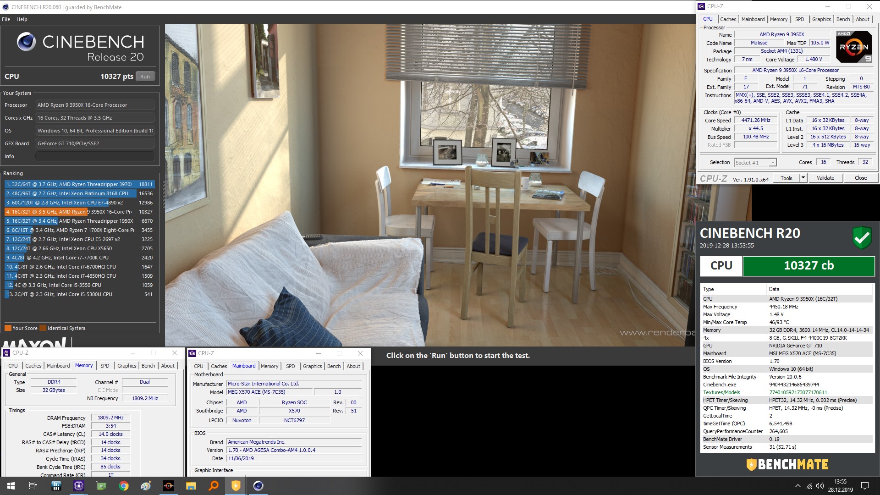
Task: Open File Explorer from the taskbar
Action: click(191, 486)
